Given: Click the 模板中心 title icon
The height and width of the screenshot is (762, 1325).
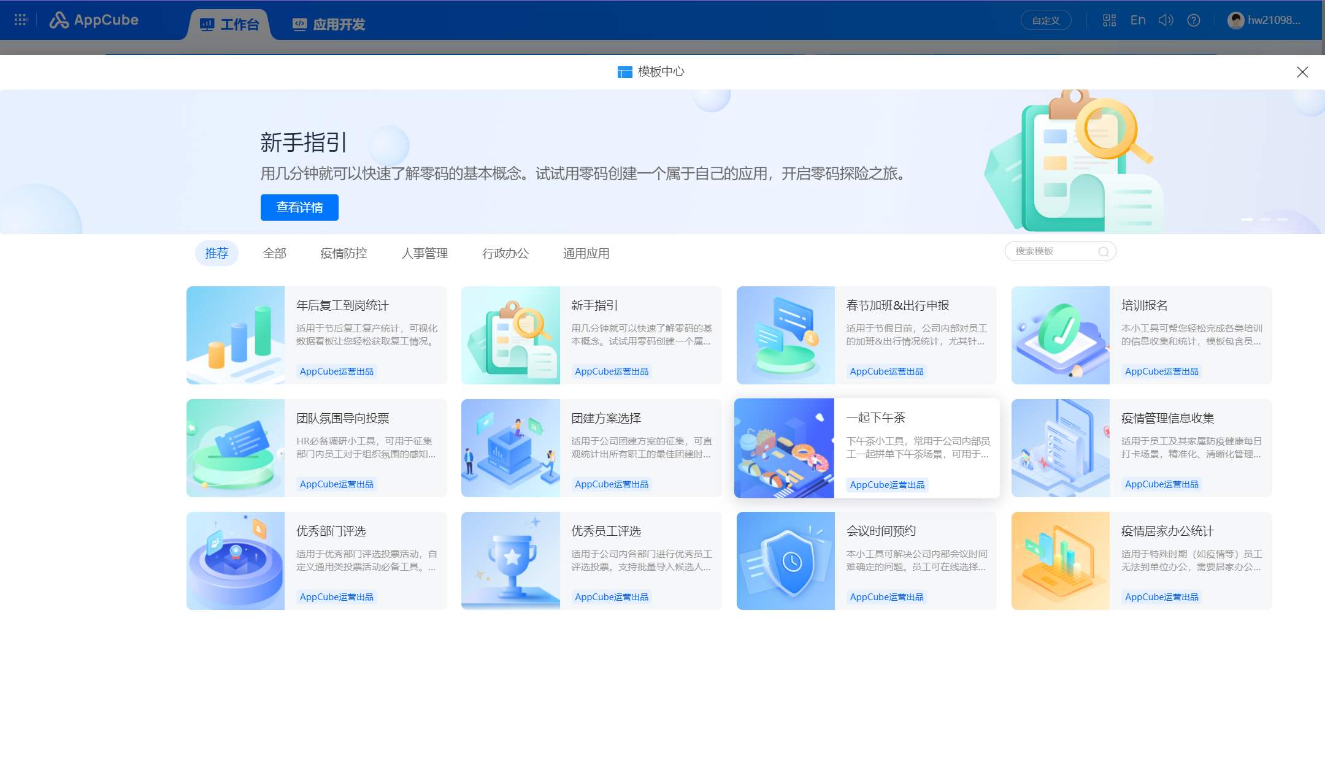Looking at the screenshot, I should [624, 72].
